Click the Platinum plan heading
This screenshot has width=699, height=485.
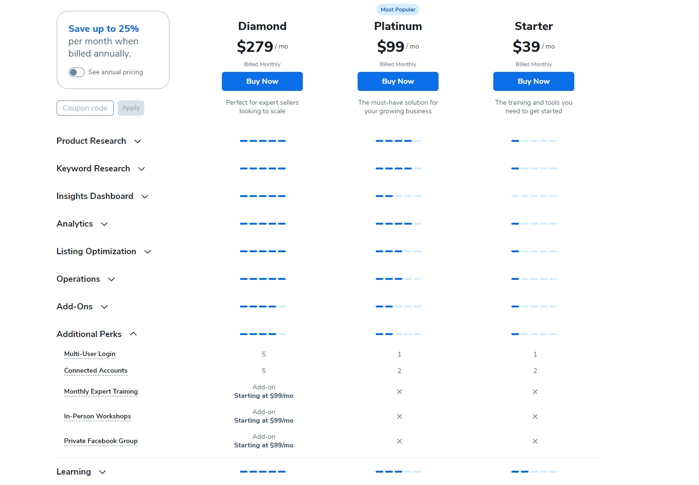pyautogui.click(x=398, y=26)
